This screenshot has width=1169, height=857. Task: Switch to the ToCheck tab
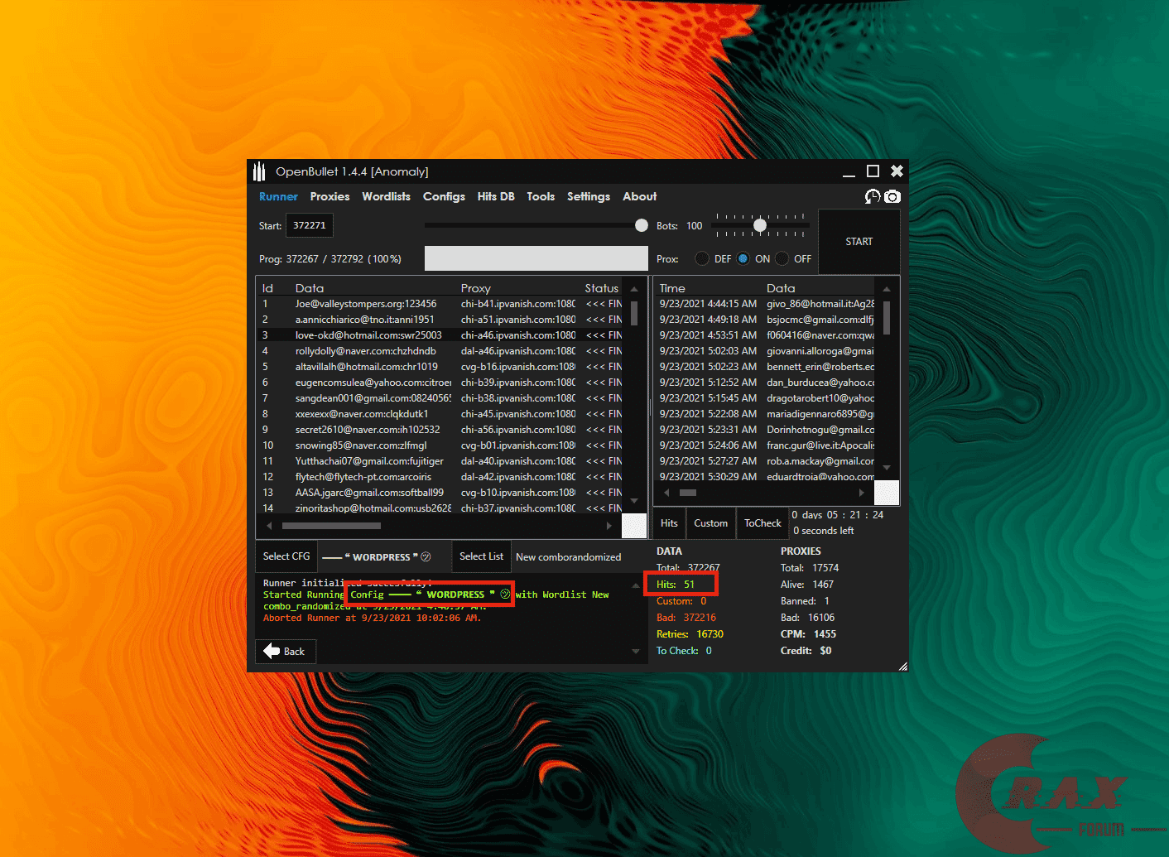[x=762, y=522]
